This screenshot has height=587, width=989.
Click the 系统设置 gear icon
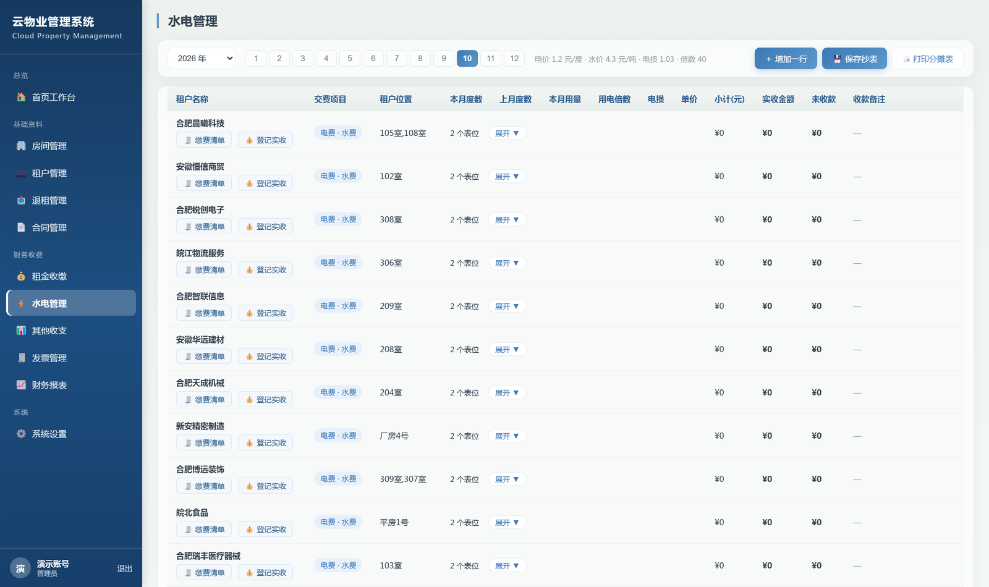pyautogui.click(x=21, y=434)
